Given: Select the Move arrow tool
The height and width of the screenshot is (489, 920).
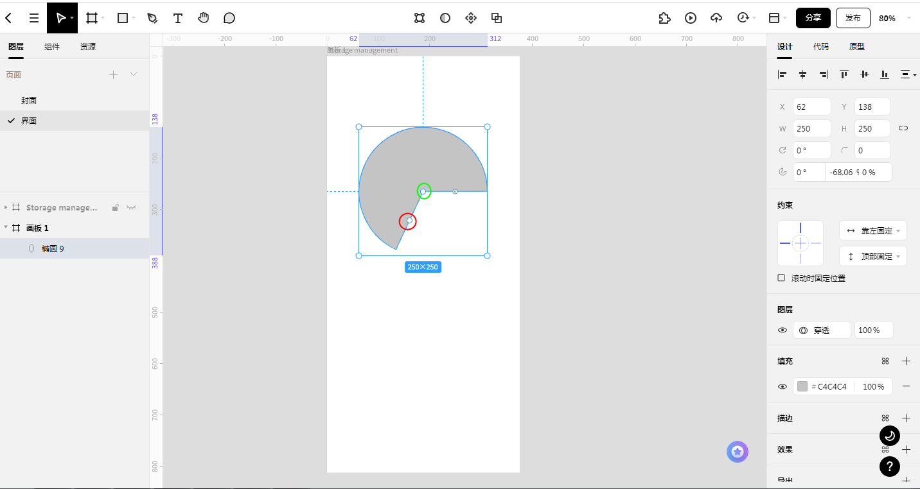Looking at the screenshot, I should [60, 18].
